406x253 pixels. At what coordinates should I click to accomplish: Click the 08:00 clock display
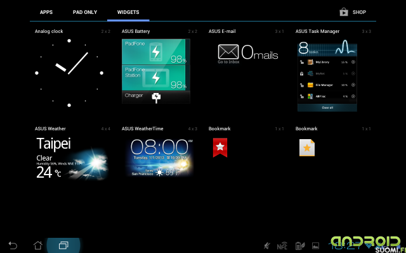[x=159, y=147]
